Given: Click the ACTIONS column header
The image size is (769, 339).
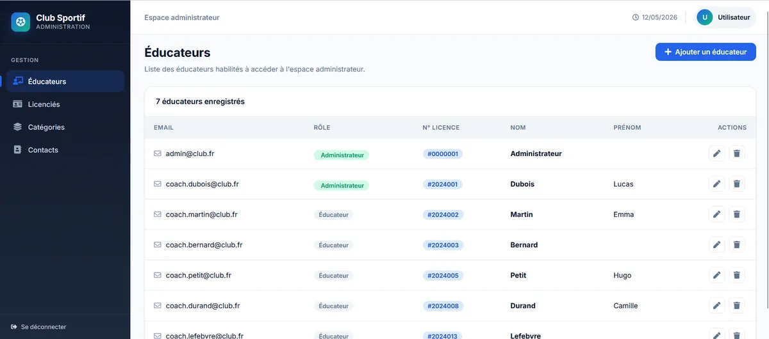Looking at the screenshot, I should click(x=732, y=128).
